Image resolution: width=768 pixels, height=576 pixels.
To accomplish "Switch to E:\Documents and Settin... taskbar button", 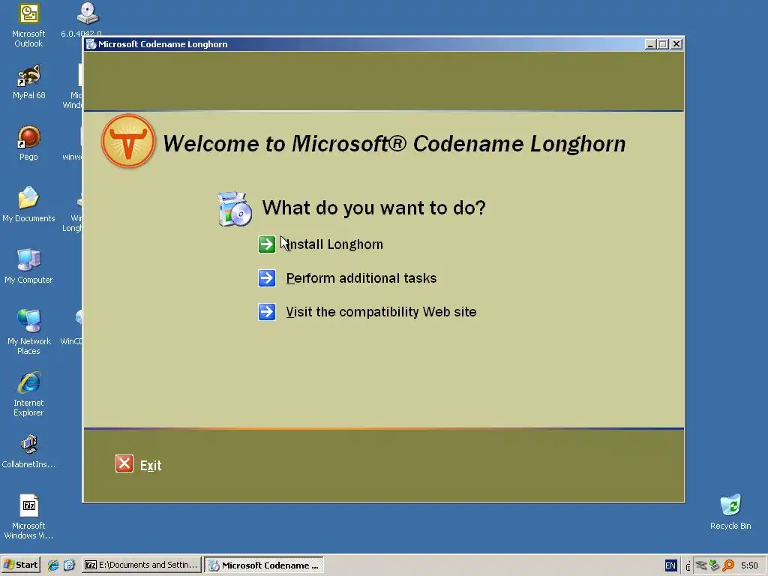I will coord(142,565).
